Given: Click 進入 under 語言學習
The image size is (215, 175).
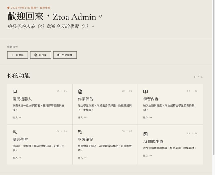Looking at the screenshot, I should [x=17, y=158].
